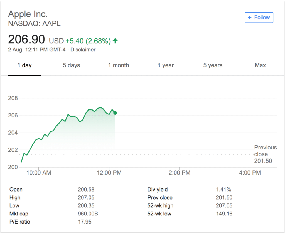The width and height of the screenshot is (285, 233).
Task: Click the Div yield value 1.41%
Action: (223, 190)
